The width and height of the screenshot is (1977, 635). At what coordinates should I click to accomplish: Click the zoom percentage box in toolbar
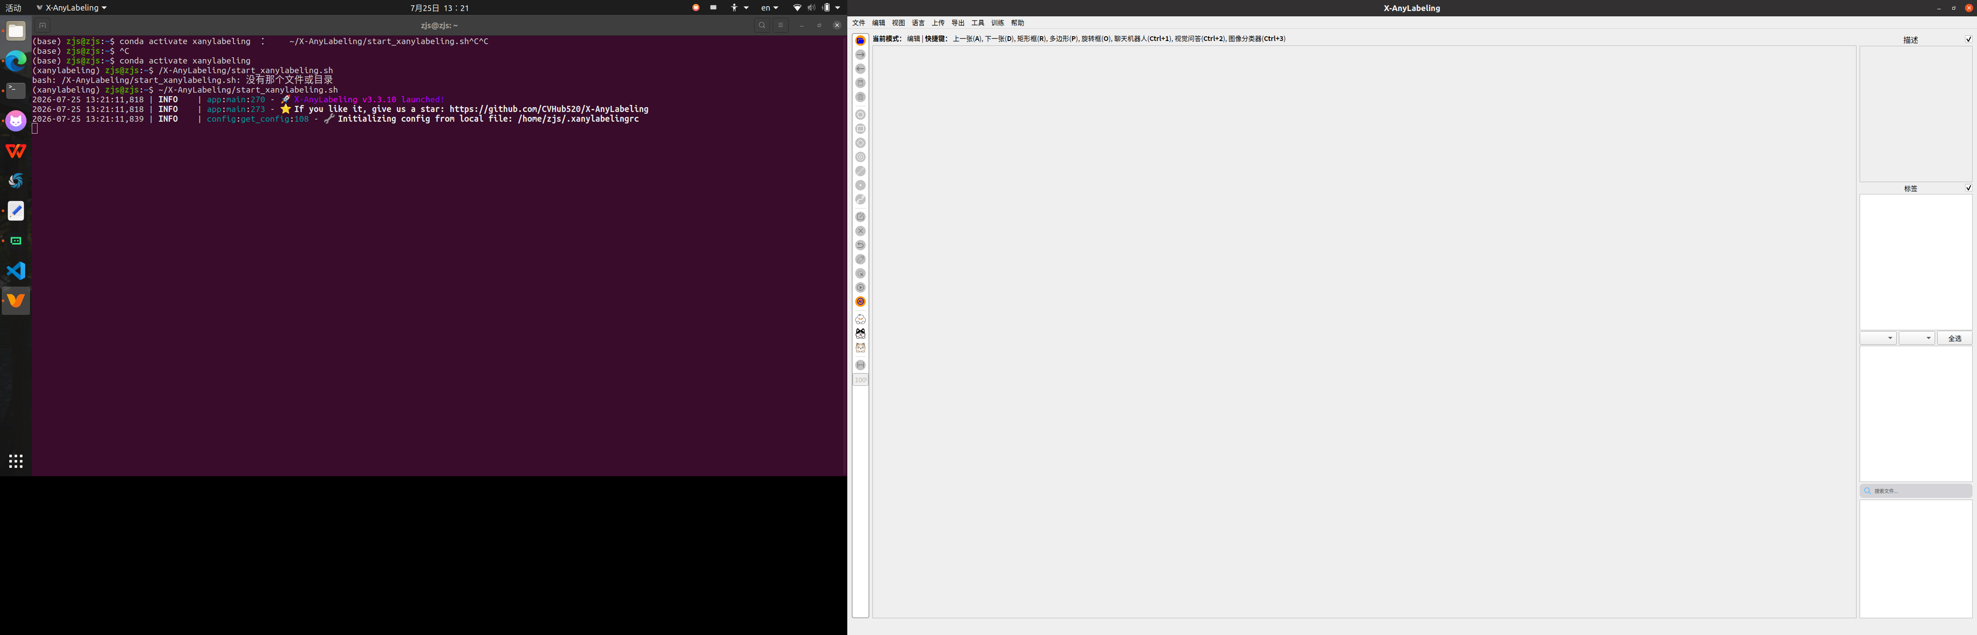click(861, 381)
